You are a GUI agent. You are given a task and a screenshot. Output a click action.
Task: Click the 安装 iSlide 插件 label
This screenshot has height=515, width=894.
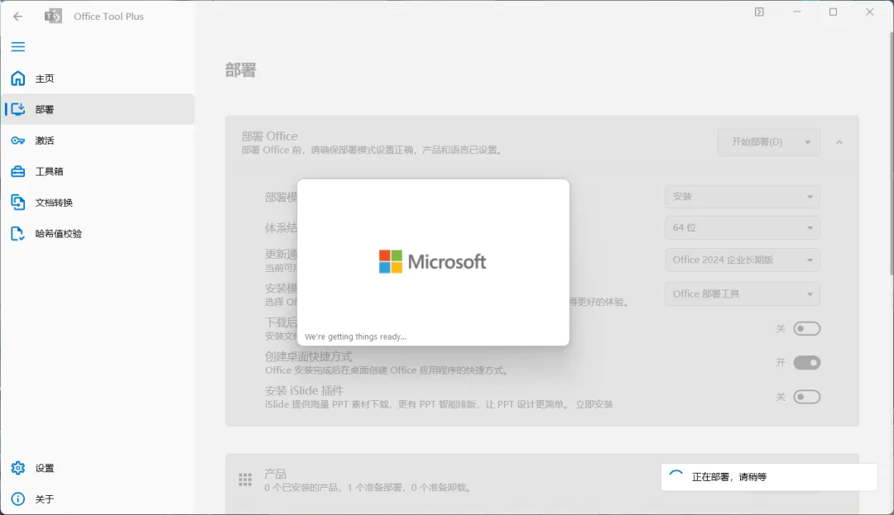point(304,391)
